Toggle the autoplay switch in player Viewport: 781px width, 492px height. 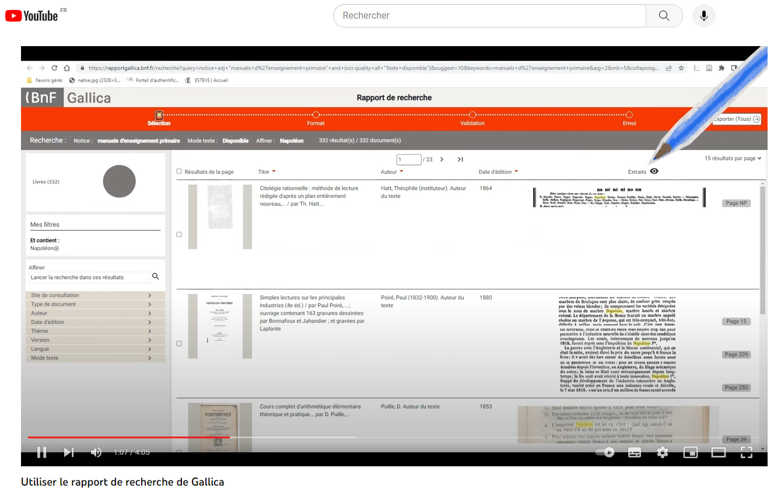605,452
